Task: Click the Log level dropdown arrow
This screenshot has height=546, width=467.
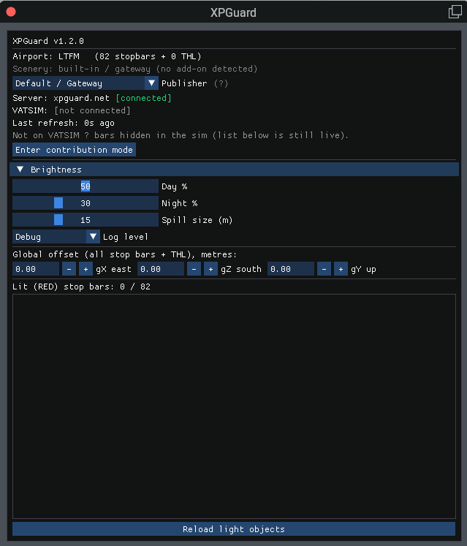Action: [93, 237]
